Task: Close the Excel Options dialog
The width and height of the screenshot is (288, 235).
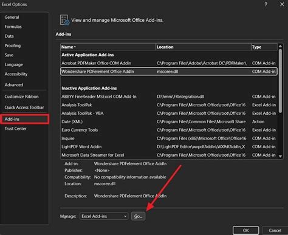Action: pos(282,4)
